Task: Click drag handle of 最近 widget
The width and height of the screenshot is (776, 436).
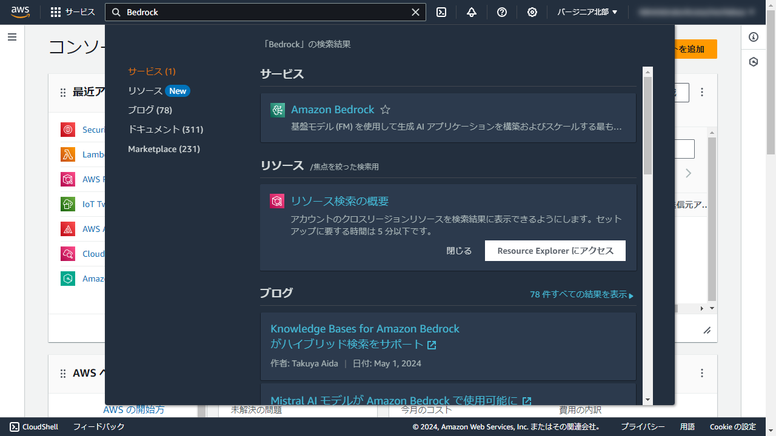Action: point(63,93)
